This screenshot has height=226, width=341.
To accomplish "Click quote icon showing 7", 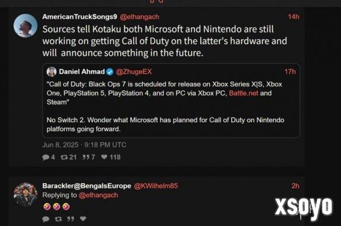I will pos(86,157).
